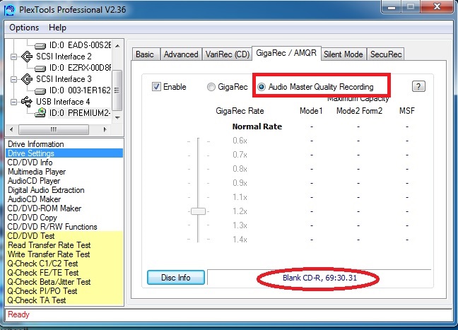Image resolution: width=458 pixels, height=330 pixels.
Task: Click the PREMIUM2 disc drive icon
Action: [x=40, y=112]
